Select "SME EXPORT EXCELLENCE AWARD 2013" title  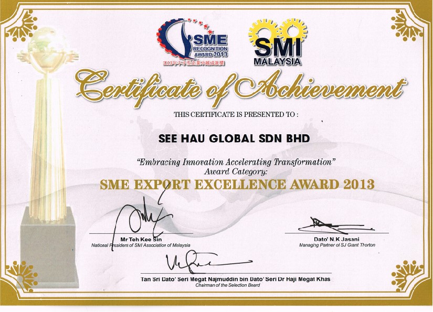pyautogui.click(x=237, y=185)
